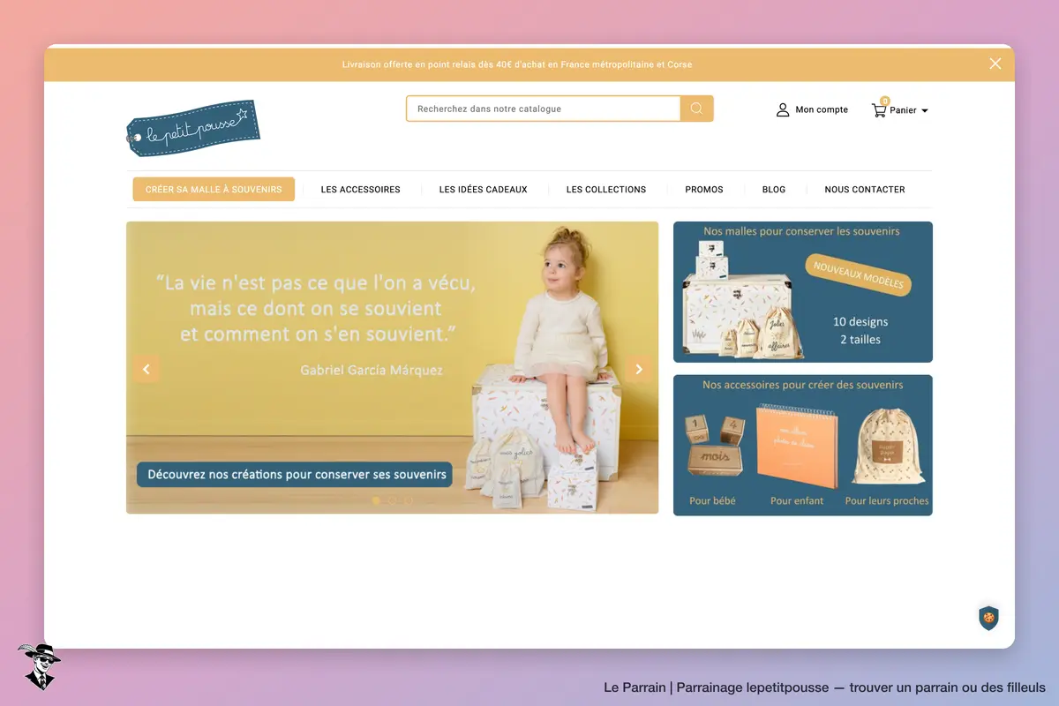Click the wooden mois blocks image

click(714, 446)
